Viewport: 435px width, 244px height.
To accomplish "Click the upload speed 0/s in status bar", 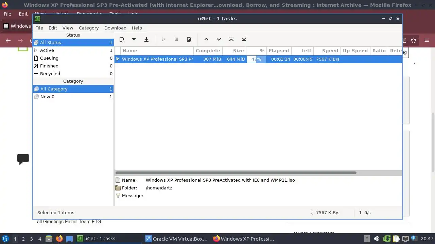I will [365, 212].
